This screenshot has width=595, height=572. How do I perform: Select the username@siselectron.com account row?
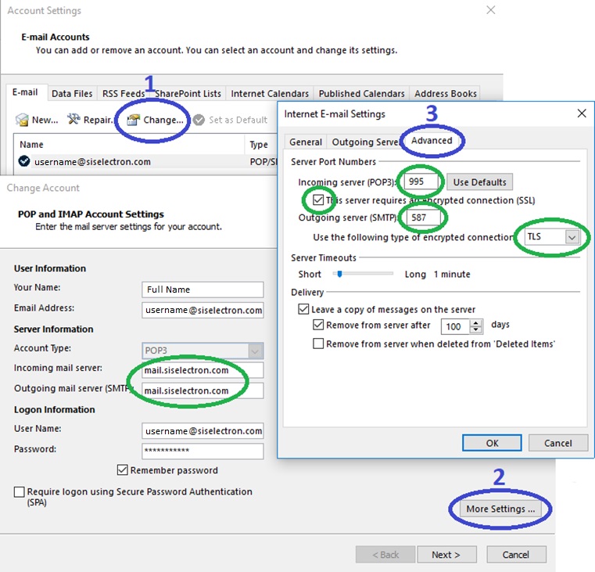pos(146,161)
